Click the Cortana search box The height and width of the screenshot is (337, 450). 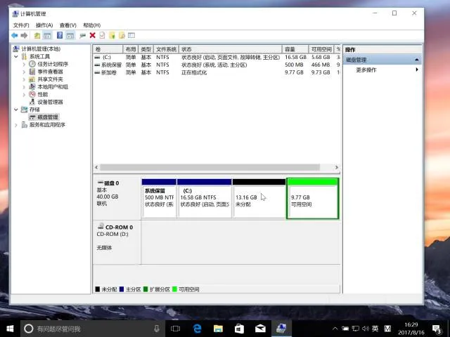click(x=92, y=329)
